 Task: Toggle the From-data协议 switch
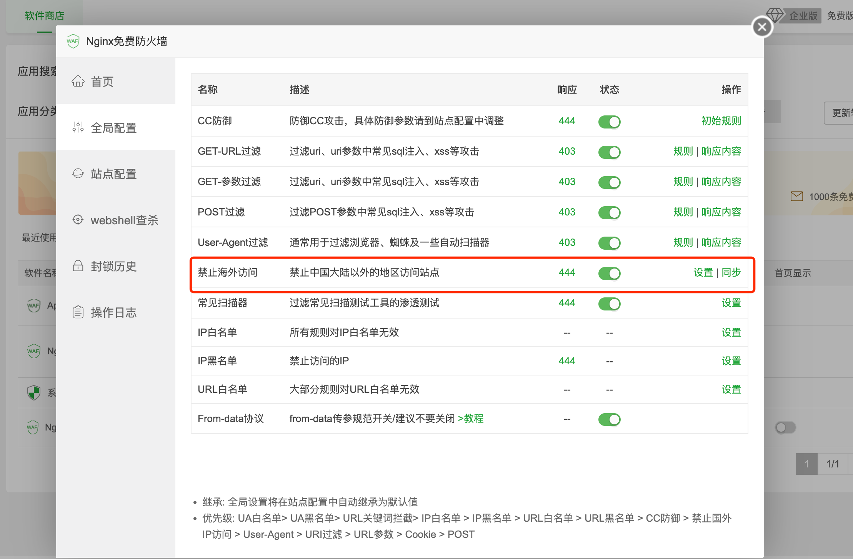click(x=610, y=419)
